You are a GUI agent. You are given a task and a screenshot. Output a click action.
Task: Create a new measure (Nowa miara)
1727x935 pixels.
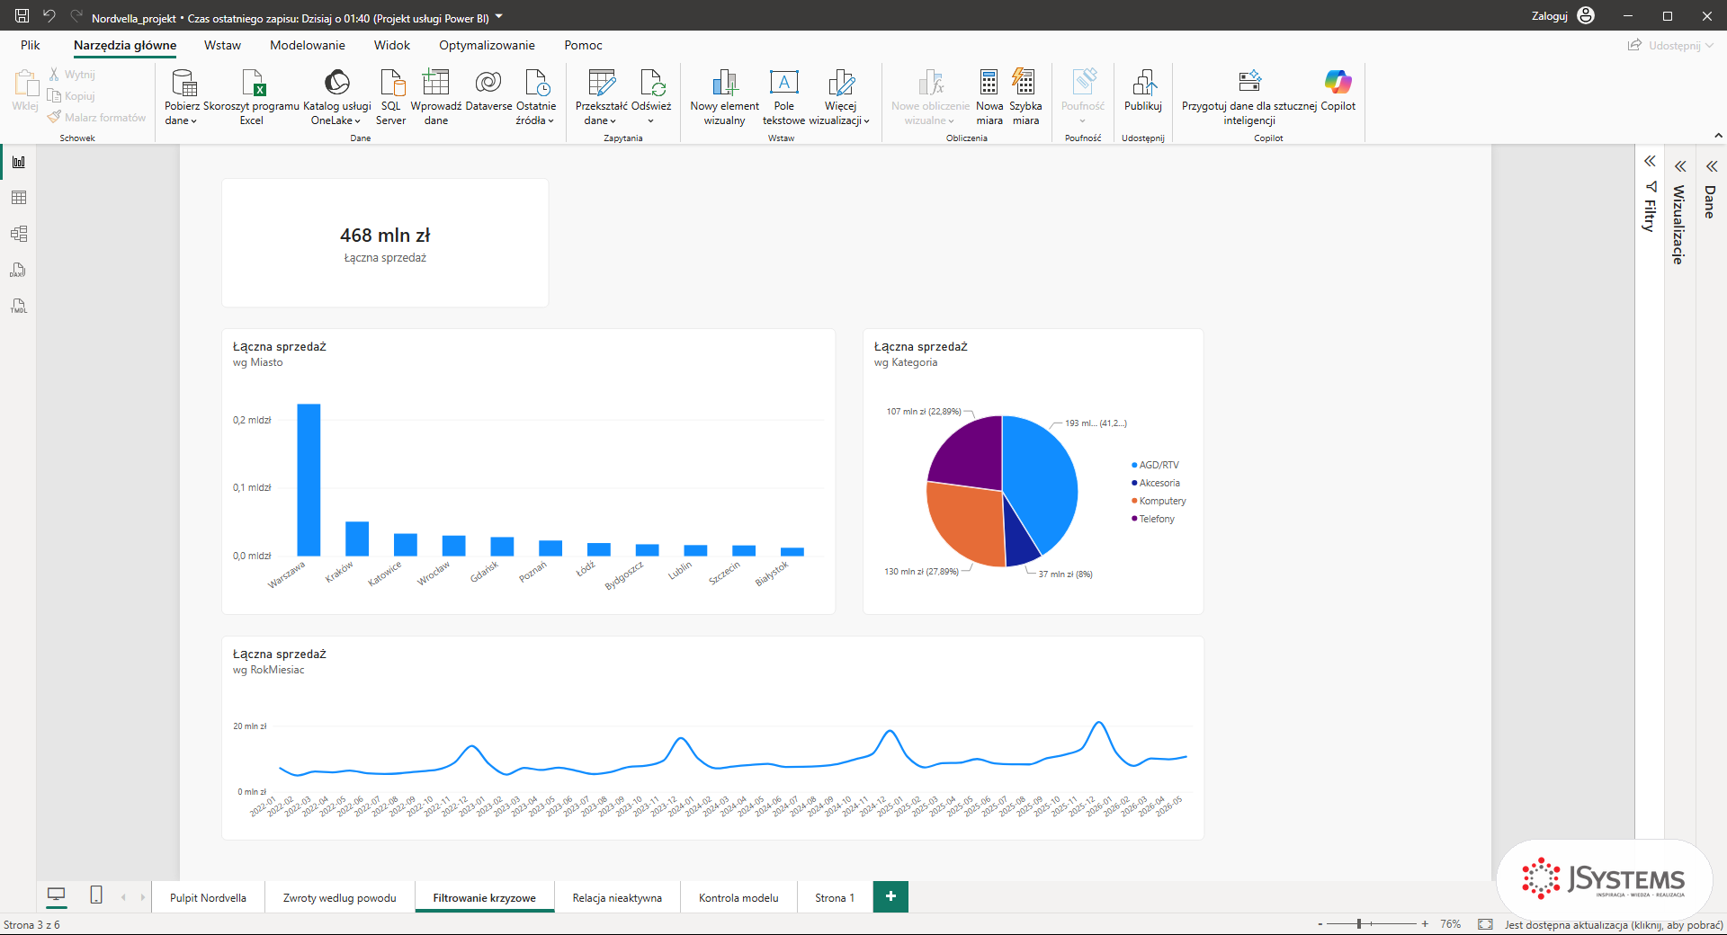click(989, 97)
